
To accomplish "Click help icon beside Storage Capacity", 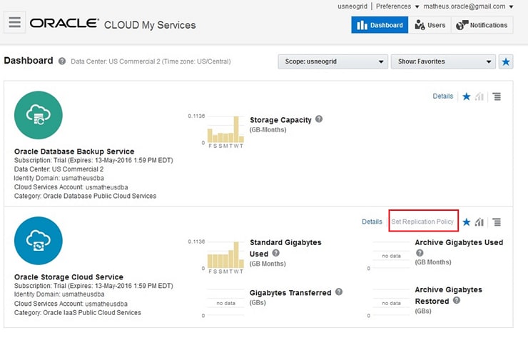I will coord(319,119).
